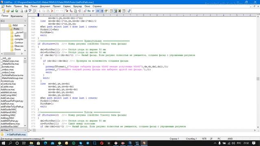The image size is (260, 146).
Task: Open the Справка menu
Action: (x=97, y=6)
